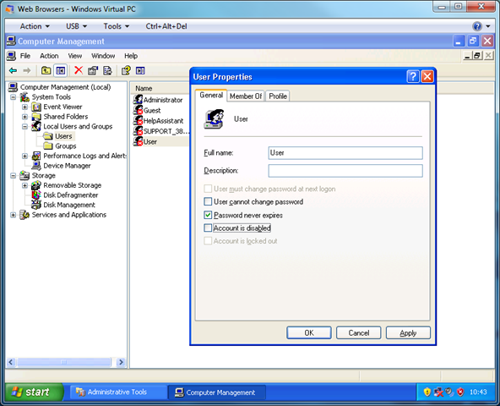Click the Cancel button
The image size is (500, 406).
[x=358, y=333]
